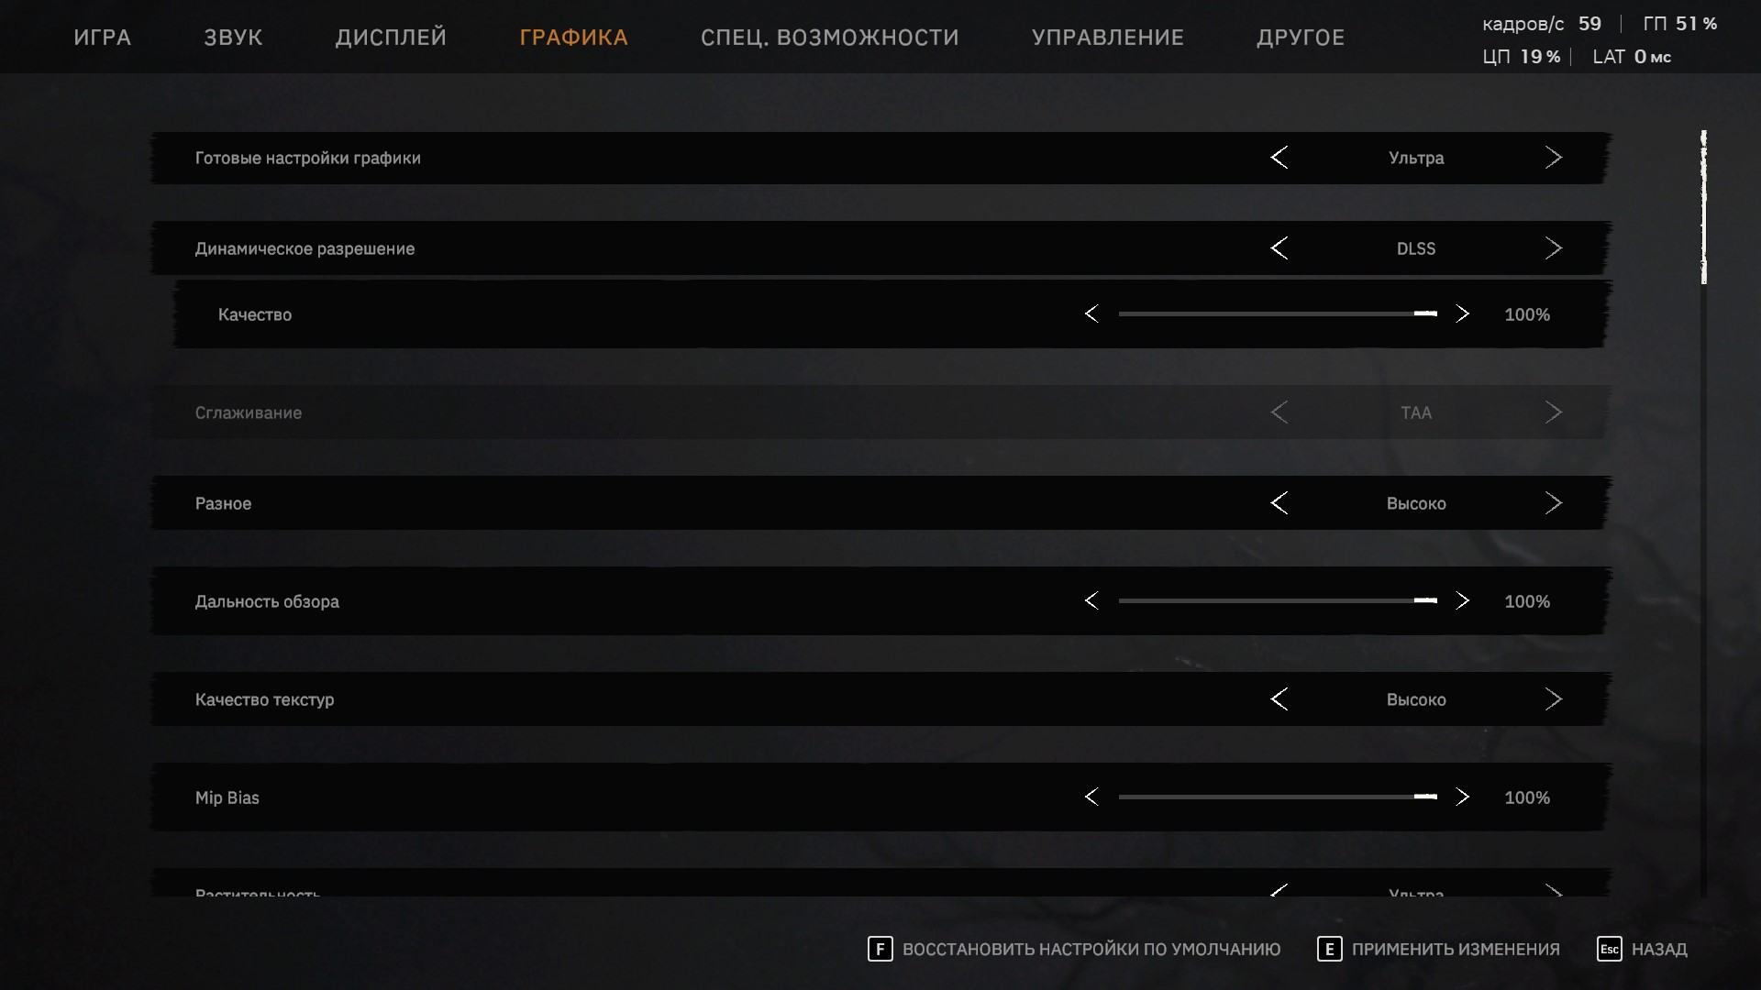The width and height of the screenshot is (1761, 990).
Task: Click the E key hint icon
Action: click(x=1329, y=950)
